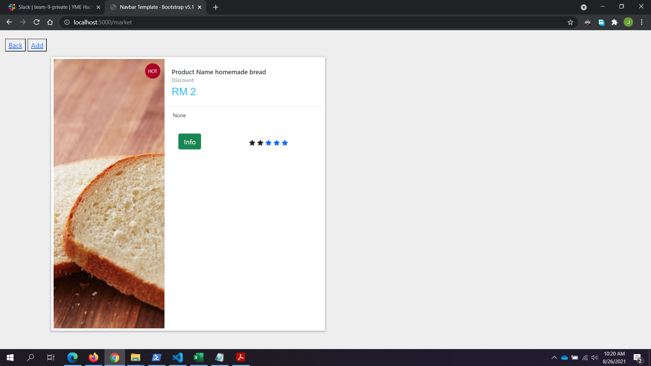This screenshot has width=651, height=366.
Task: Expand the tab search dropdown arrow
Action: 584,7
